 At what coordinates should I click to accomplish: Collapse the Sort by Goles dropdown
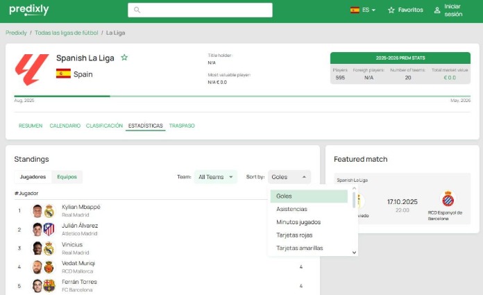click(289, 177)
